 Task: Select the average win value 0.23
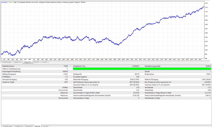pyautogui.click(x=138, y=90)
